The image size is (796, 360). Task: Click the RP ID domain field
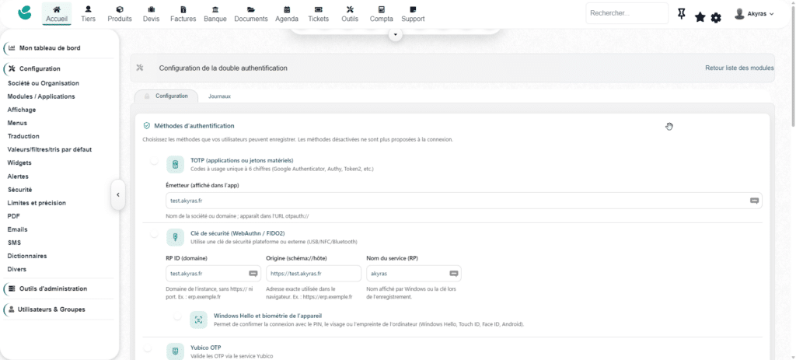(213, 274)
